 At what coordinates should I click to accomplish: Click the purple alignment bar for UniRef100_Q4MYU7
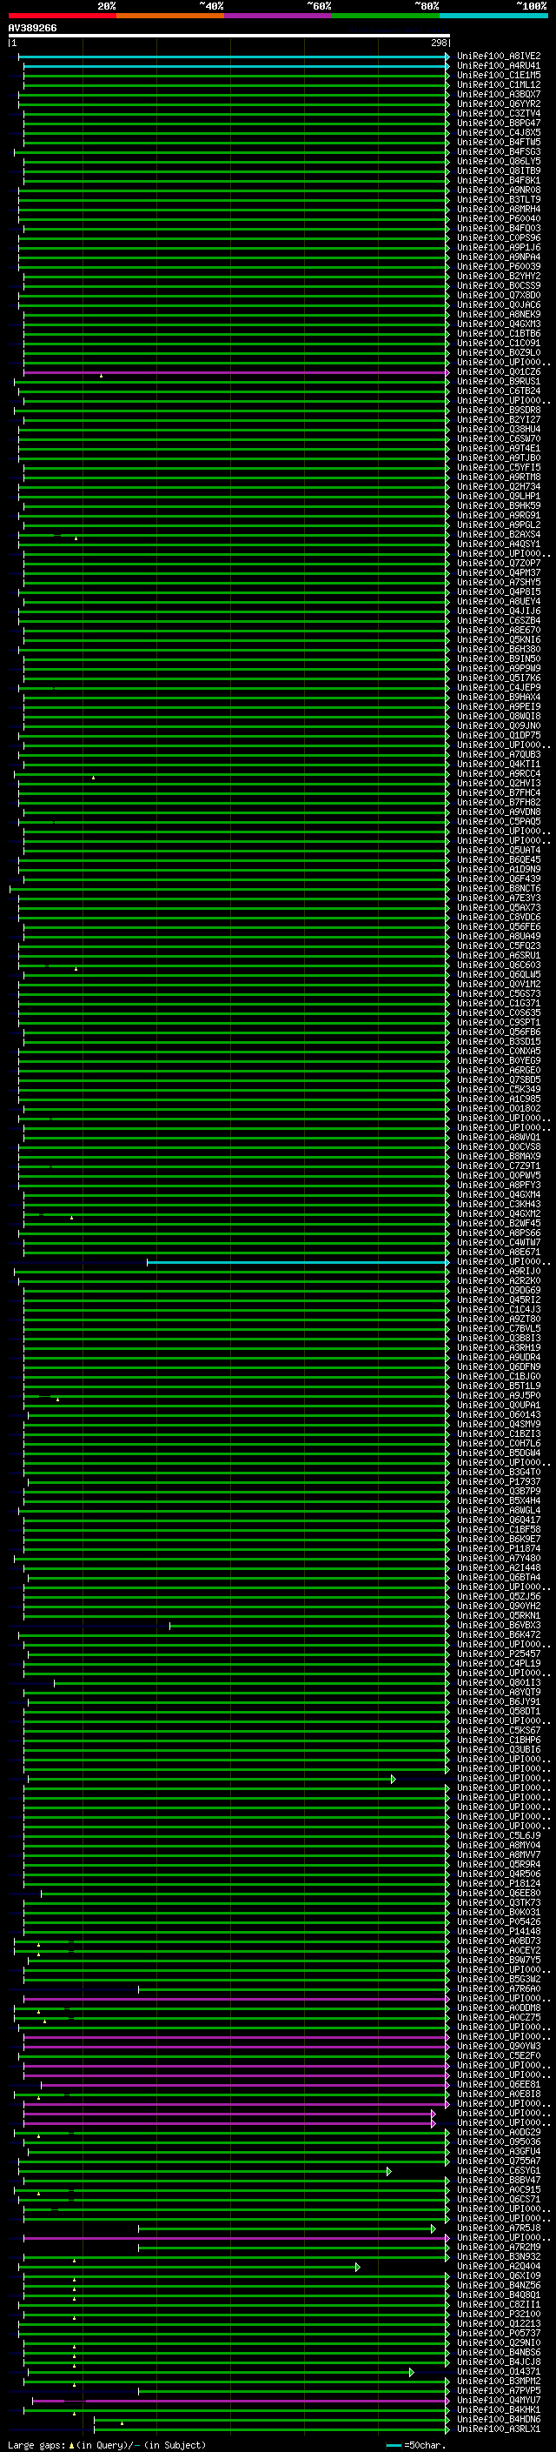(241, 2401)
